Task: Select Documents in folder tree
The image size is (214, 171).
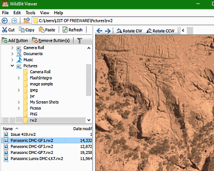Action: [x=33, y=54]
